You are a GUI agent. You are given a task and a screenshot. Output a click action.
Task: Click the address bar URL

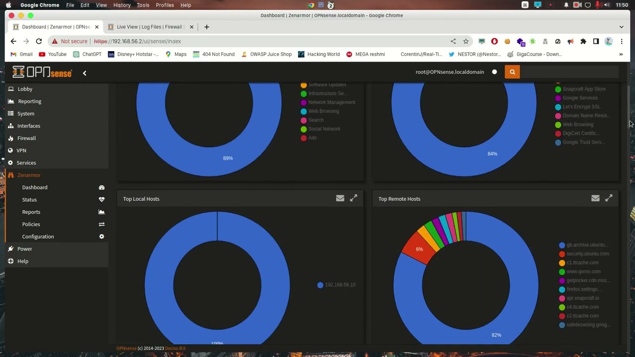point(137,41)
